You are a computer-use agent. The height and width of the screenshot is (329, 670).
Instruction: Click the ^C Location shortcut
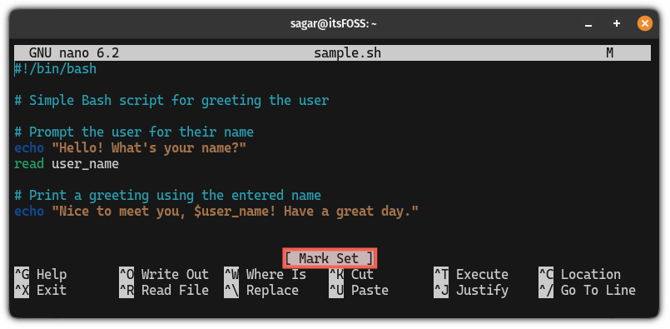[579, 274]
